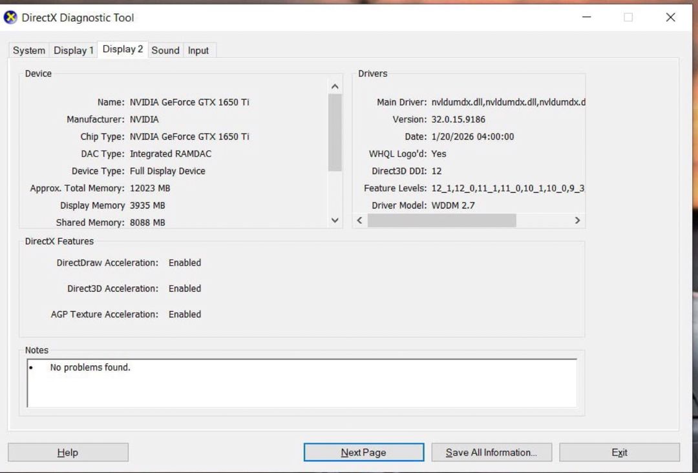Click the Main Driver value 'nvldumdx.dll'
The height and width of the screenshot is (473, 698).
[x=508, y=102]
